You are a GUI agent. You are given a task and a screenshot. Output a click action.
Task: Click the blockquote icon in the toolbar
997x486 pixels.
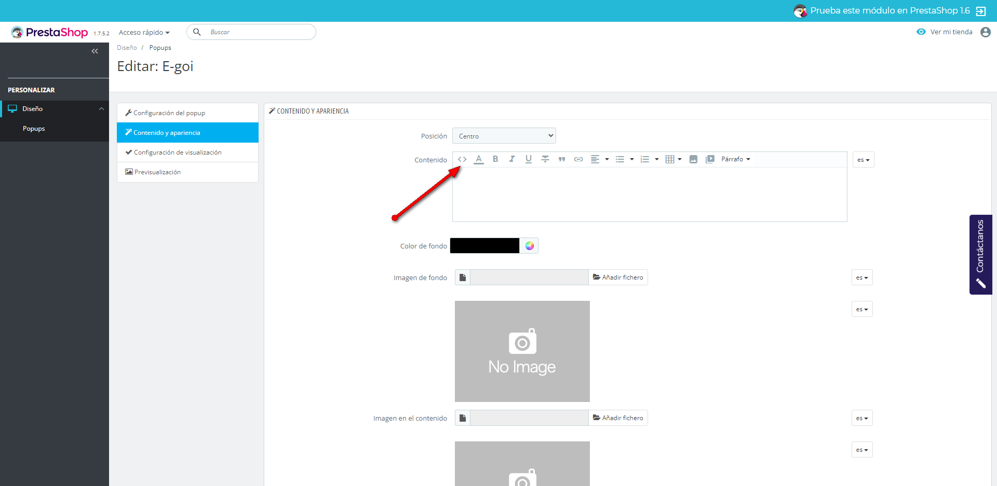coord(561,159)
